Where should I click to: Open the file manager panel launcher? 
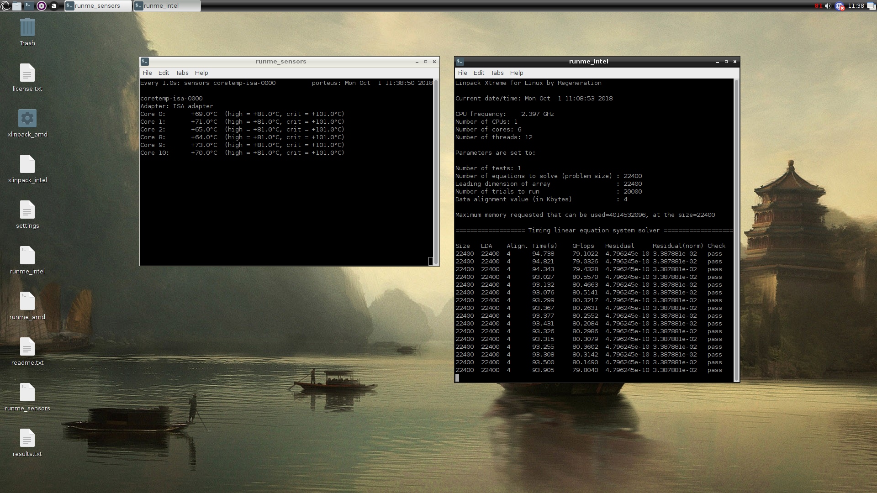click(17, 6)
